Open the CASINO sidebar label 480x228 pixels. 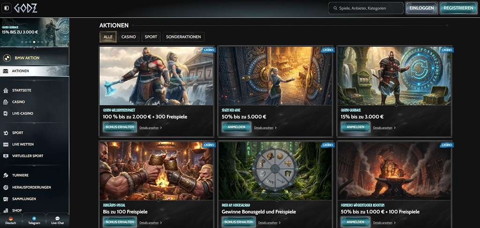pos(18,102)
